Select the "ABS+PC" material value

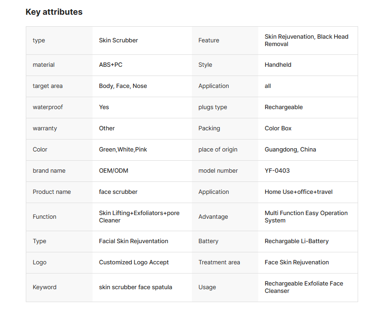click(x=110, y=65)
